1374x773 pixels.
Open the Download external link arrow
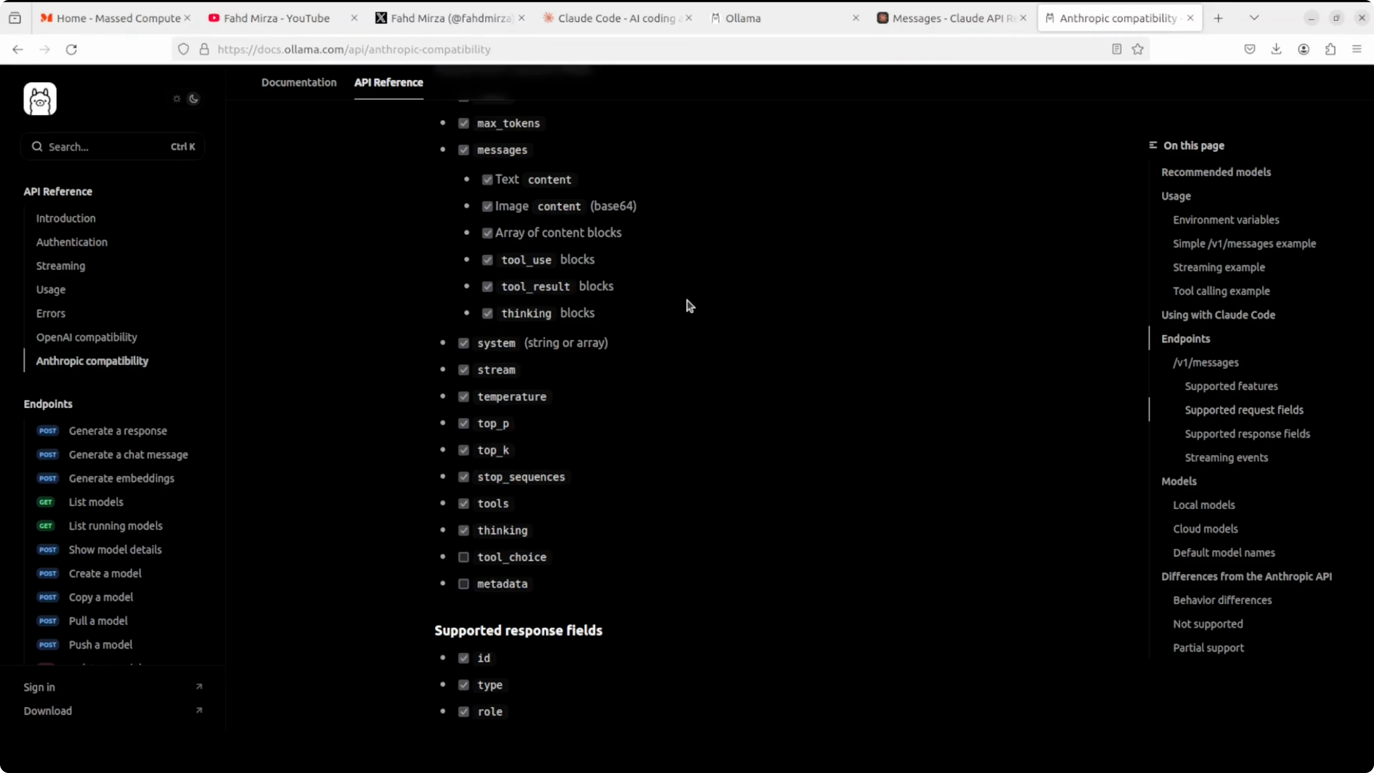coord(199,710)
